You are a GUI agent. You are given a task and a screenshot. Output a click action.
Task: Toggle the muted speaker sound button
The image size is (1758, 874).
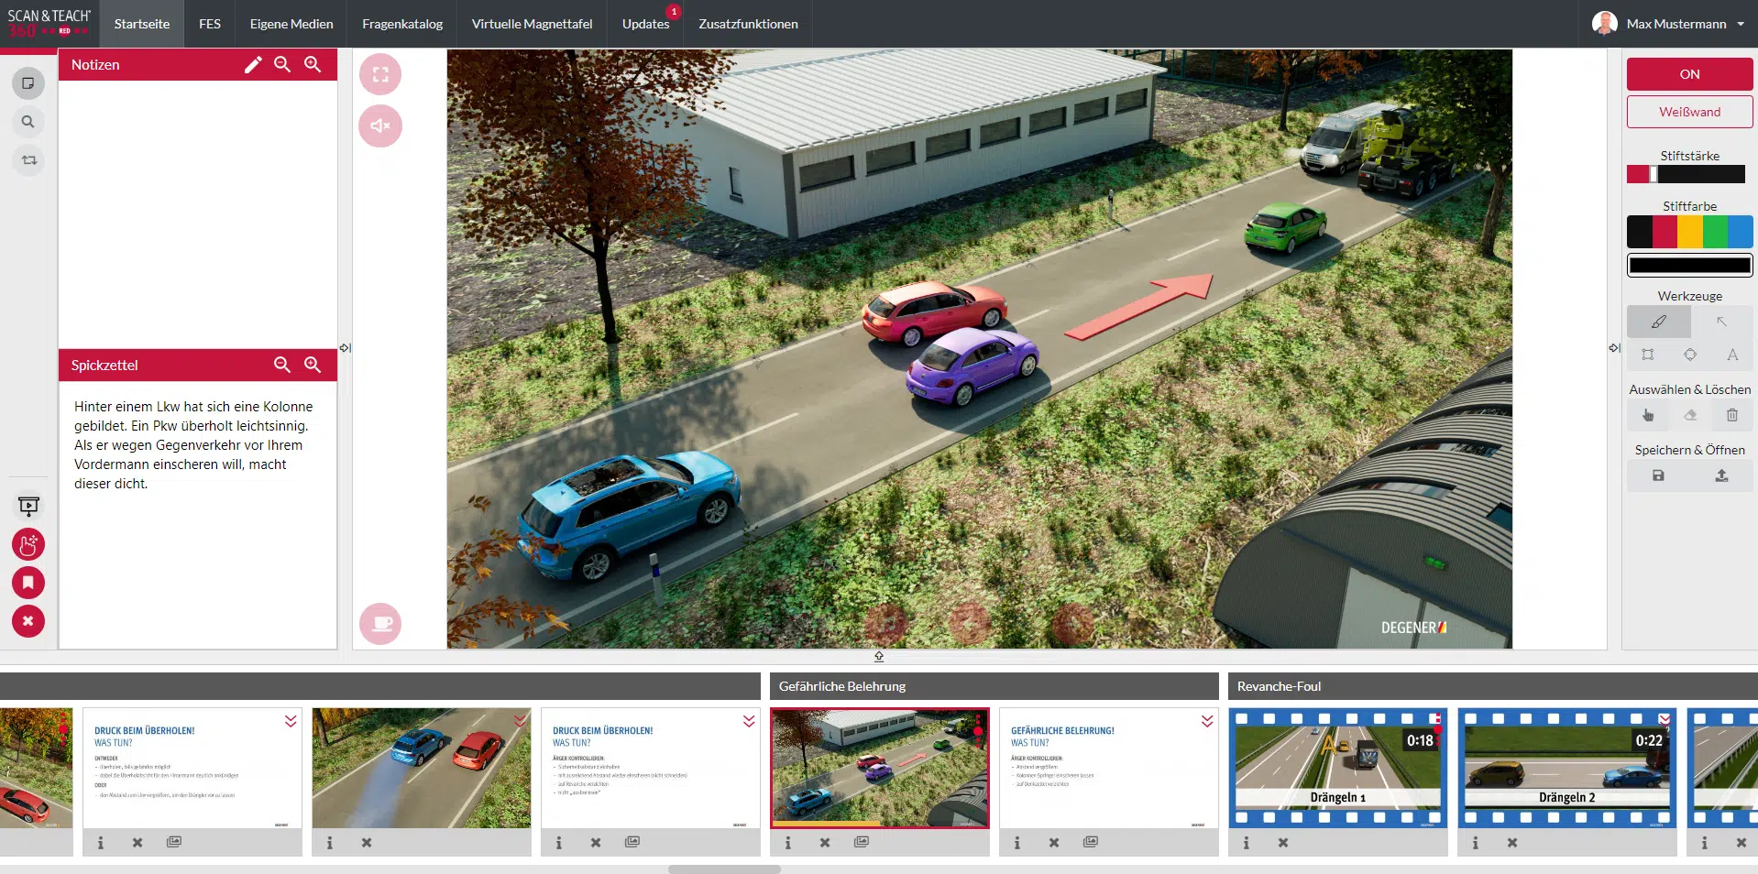point(380,126)
